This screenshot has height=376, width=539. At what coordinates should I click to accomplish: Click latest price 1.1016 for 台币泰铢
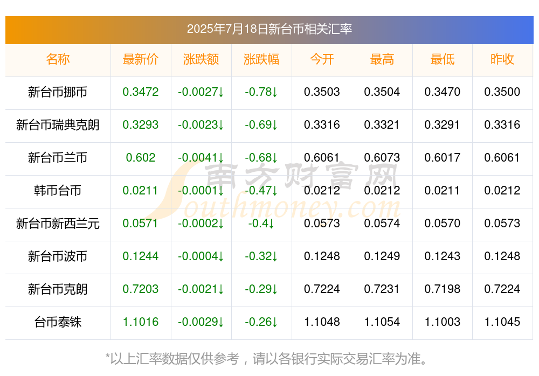pos(141,322)
